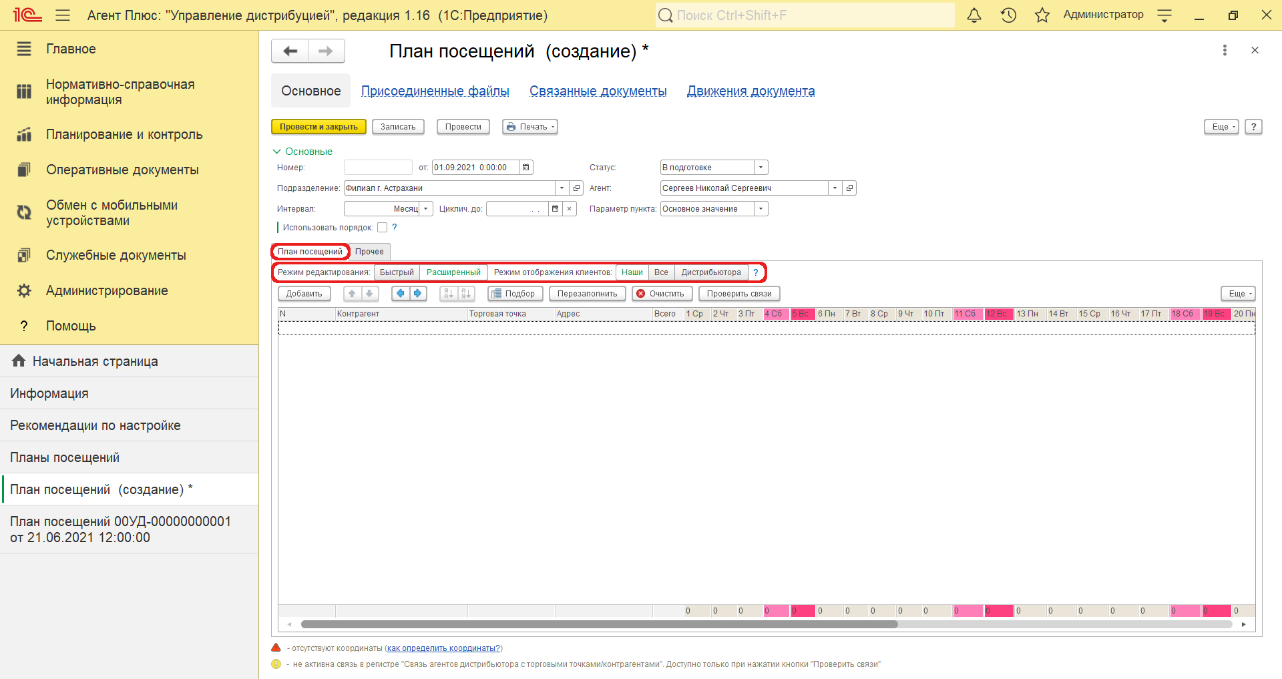
Task: Sort table rows ascending
Action: 448,294
